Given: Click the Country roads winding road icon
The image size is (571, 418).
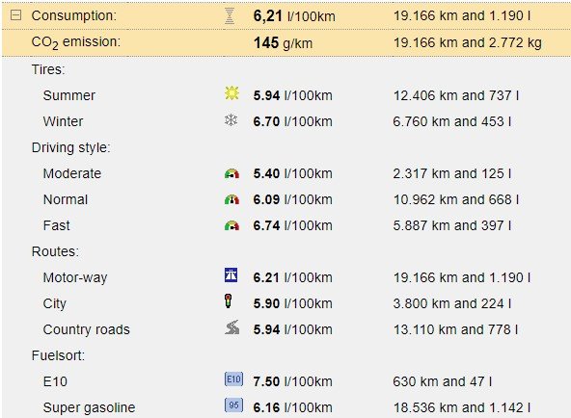Looking at the screenshot, I should pyautogui.click(x=231, y=327).
